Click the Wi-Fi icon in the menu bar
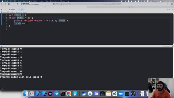The image size is (174, 98). tap(155, 1)
